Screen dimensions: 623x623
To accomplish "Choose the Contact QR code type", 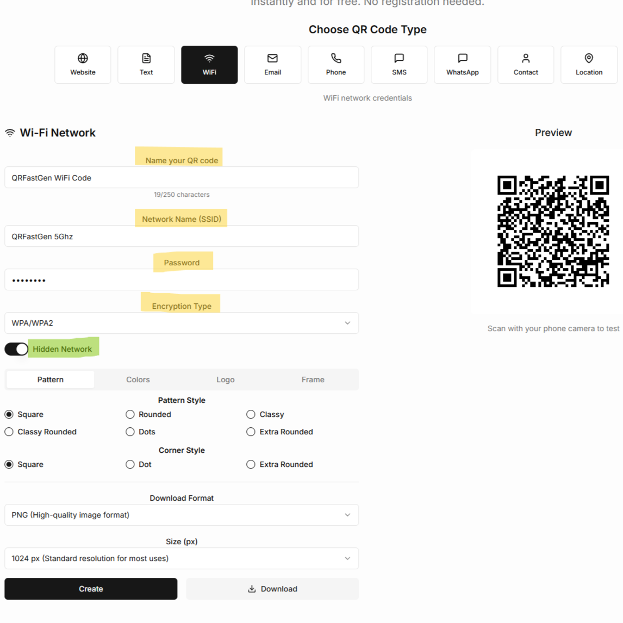I will pos(526,65).
